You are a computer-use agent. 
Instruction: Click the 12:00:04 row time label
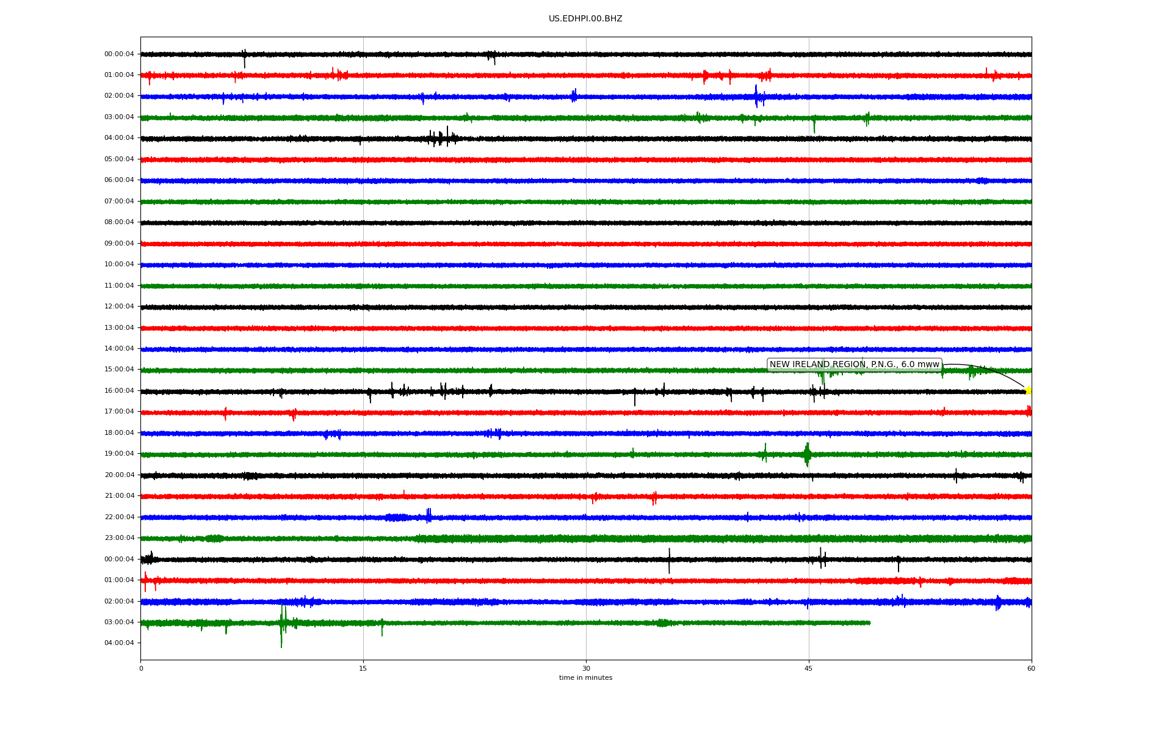[119, 307]
